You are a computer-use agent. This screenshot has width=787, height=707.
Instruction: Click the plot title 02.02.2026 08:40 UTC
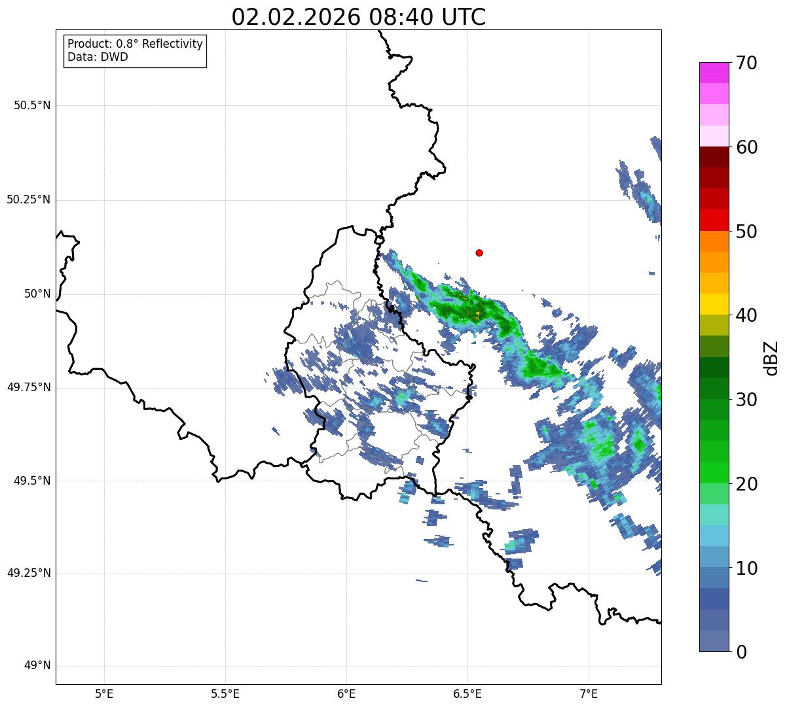click(x=359, y=16)
